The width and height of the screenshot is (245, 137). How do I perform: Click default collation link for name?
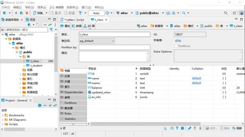coord(196,78)
